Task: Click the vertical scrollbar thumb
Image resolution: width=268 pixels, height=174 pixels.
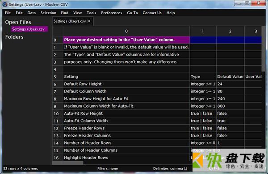Action: [264, 49]
